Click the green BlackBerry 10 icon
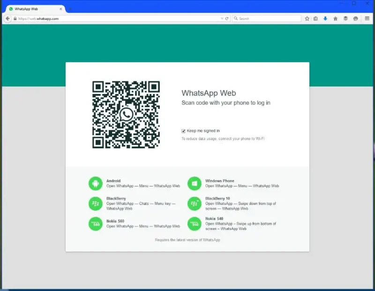Viewport: 375px width, 291px height. coord(195,204)
